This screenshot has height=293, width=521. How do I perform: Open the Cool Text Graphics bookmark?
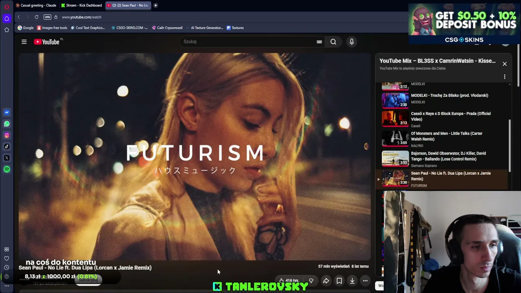coord(88,28)
